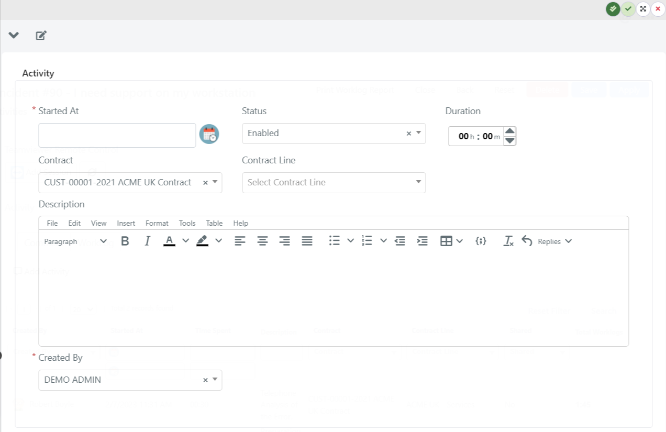Open the Created By dropdown
The width and height of the screenshot is (666, 432).
pyautogui.click(x=215, y=380)
